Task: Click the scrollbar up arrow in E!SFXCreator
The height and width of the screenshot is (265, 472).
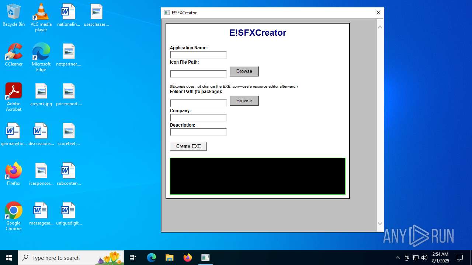Action: (x=380, y=27)
